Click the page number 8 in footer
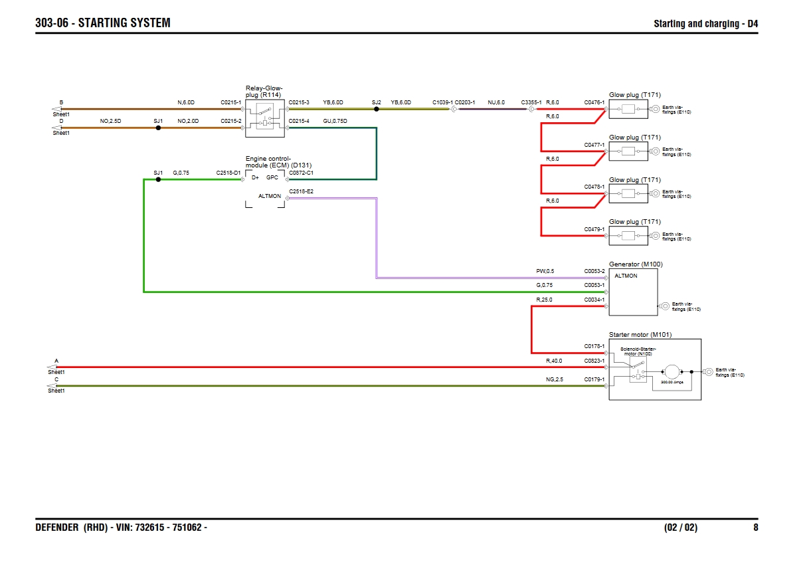811x568 pixels. (755, 527)
